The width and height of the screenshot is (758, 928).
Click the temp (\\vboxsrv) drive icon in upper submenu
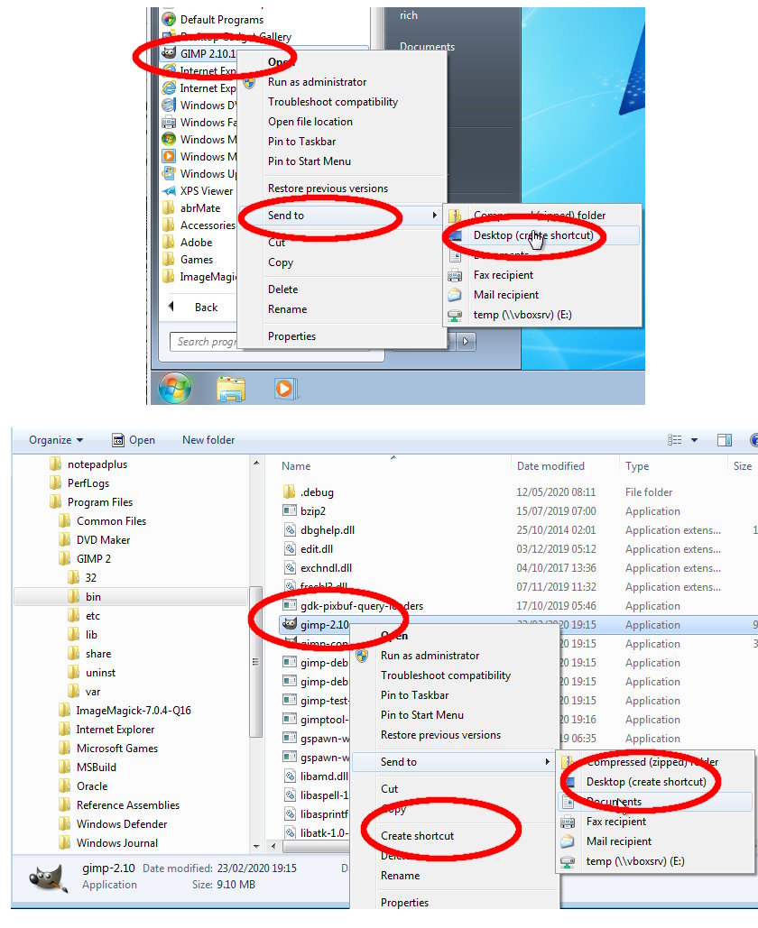(455, 315)
